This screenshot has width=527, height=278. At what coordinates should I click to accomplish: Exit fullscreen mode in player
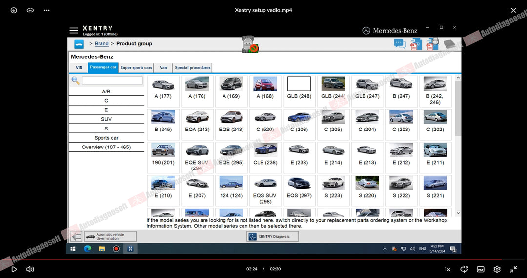[x=513, y=269]
